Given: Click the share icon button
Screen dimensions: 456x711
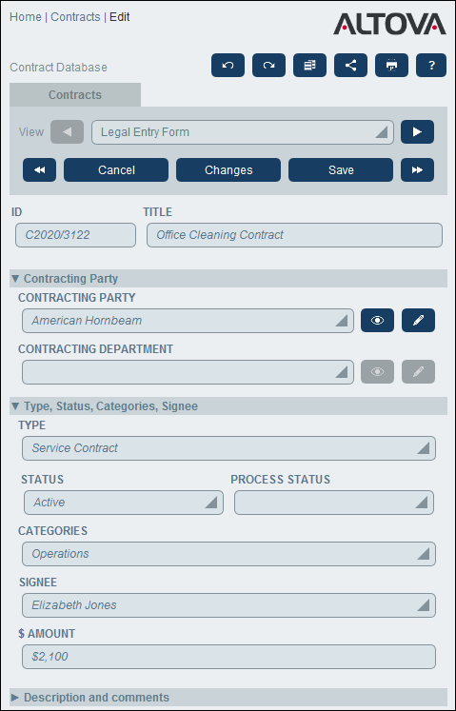Looking at the screenshot, I should (x=350, y=66).
